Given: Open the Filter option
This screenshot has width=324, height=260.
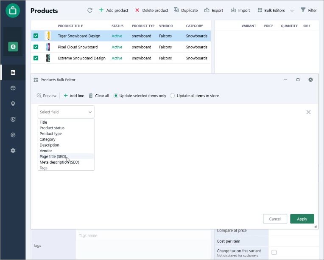Looking at the screenshot, I should pyautogui.click(x=309, y=10).
